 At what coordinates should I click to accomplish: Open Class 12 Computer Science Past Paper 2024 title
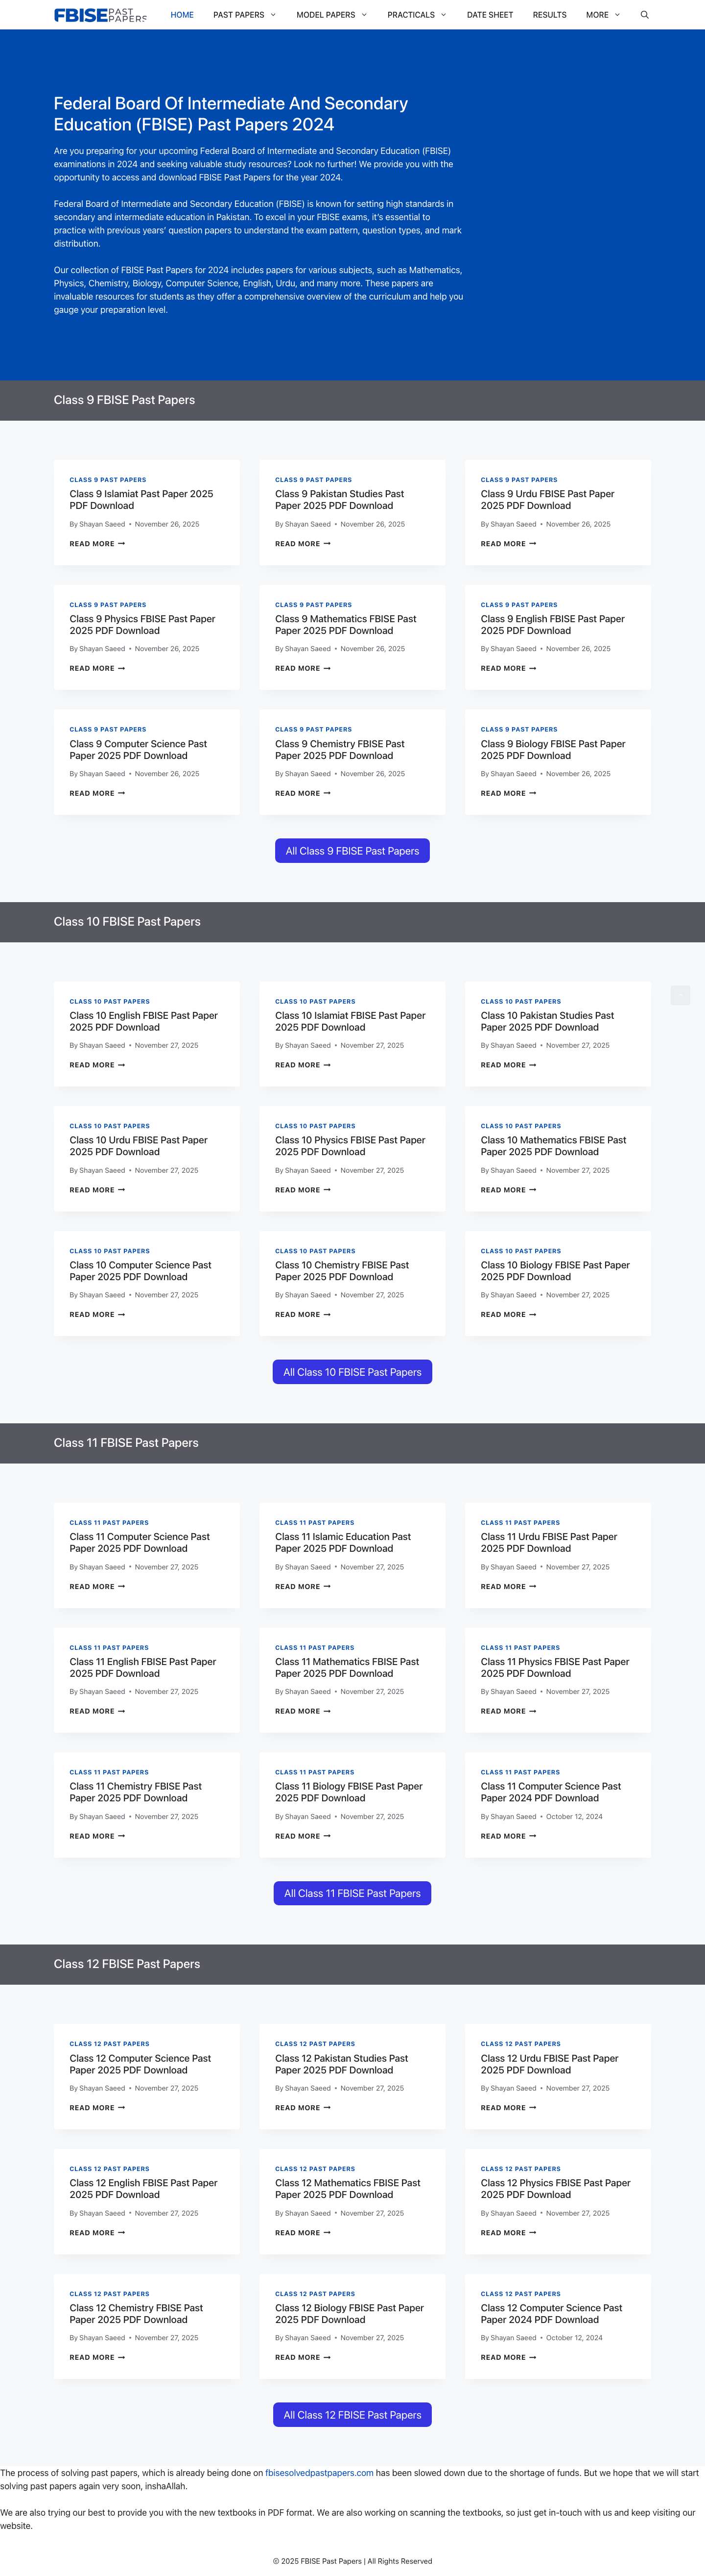(551, 2314)
